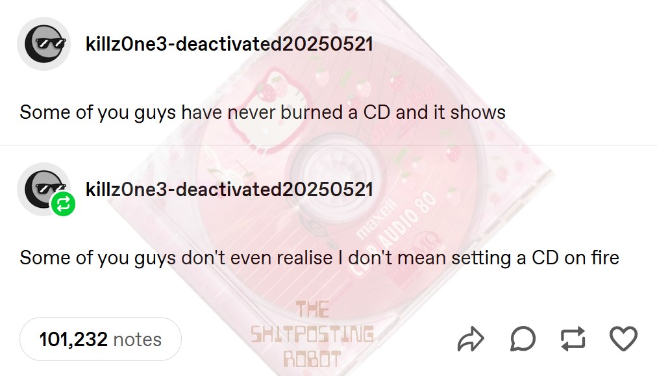Click the share arrow icon
The height and width of the screenshot is (376, 657).
pos(471,339)
